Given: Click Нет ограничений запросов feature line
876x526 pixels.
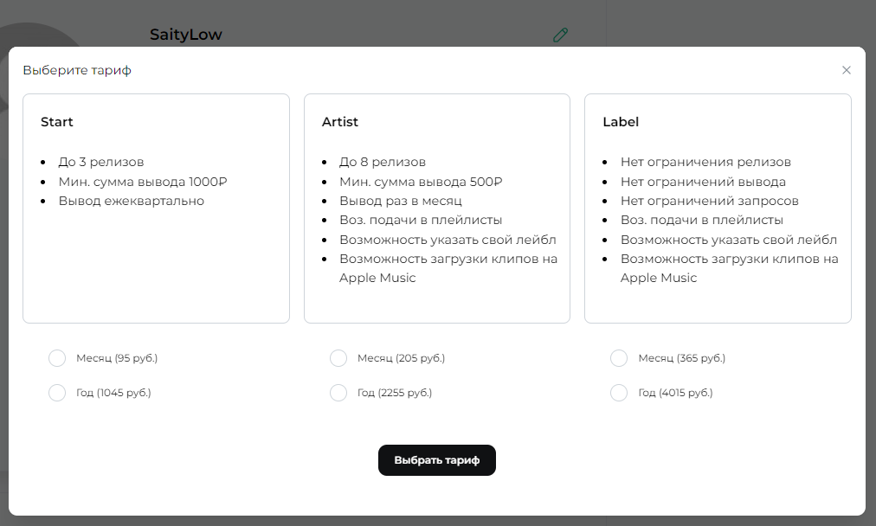Looking at the screenshot, I should tap(710, 201).
